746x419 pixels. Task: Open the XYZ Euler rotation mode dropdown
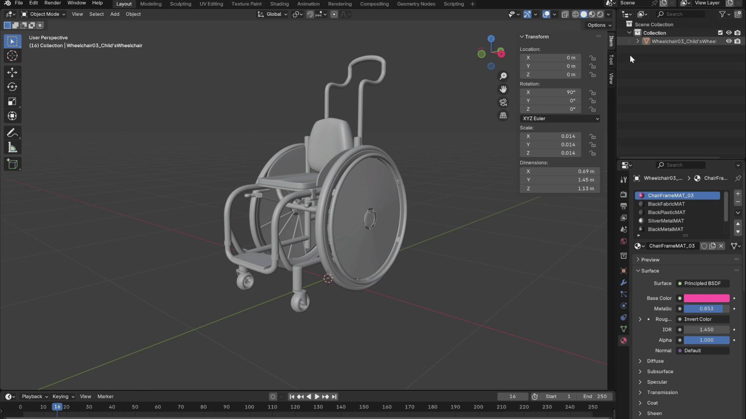[x=560, y=119]
